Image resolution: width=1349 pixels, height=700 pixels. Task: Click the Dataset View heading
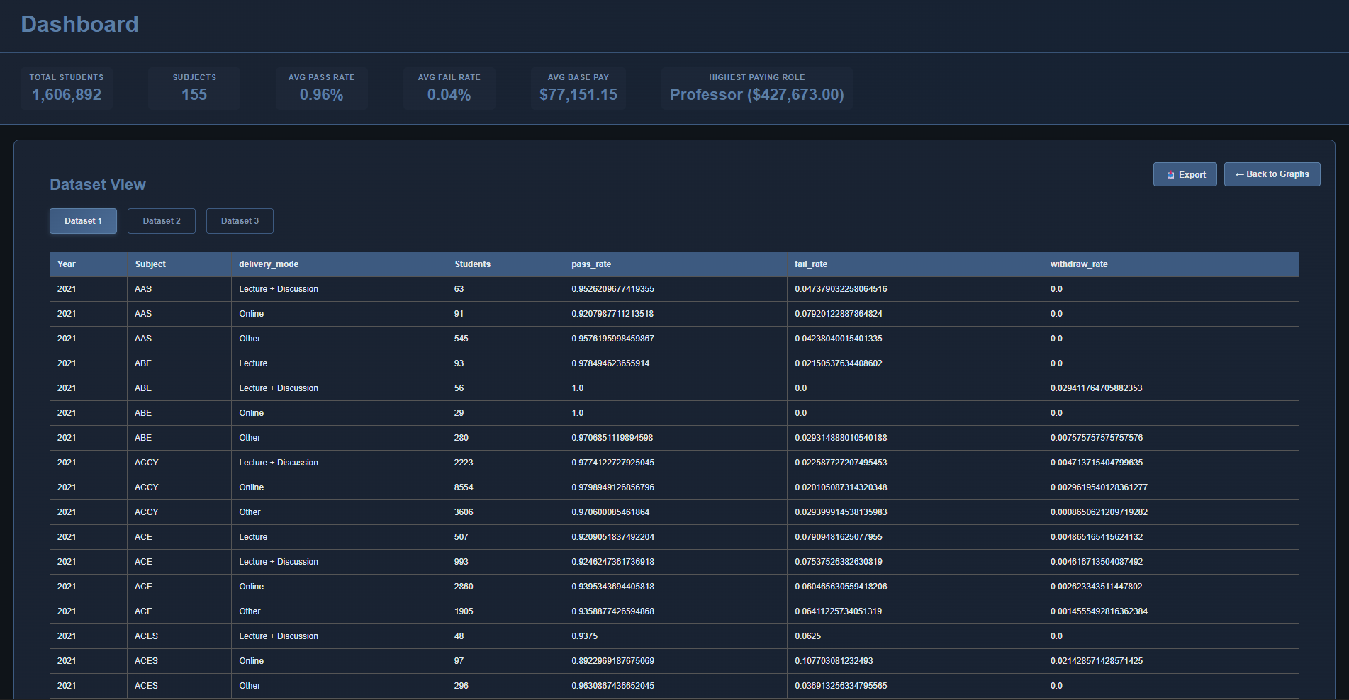[98, 185]
